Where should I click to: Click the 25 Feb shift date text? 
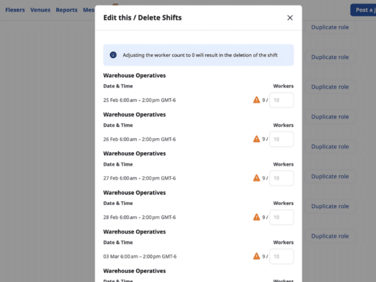pyautogui.click(x=139, y=100)
